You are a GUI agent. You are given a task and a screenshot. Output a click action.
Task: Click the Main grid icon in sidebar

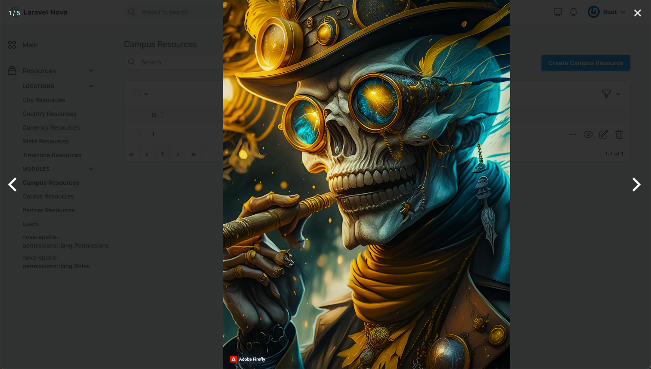(12, 45)
